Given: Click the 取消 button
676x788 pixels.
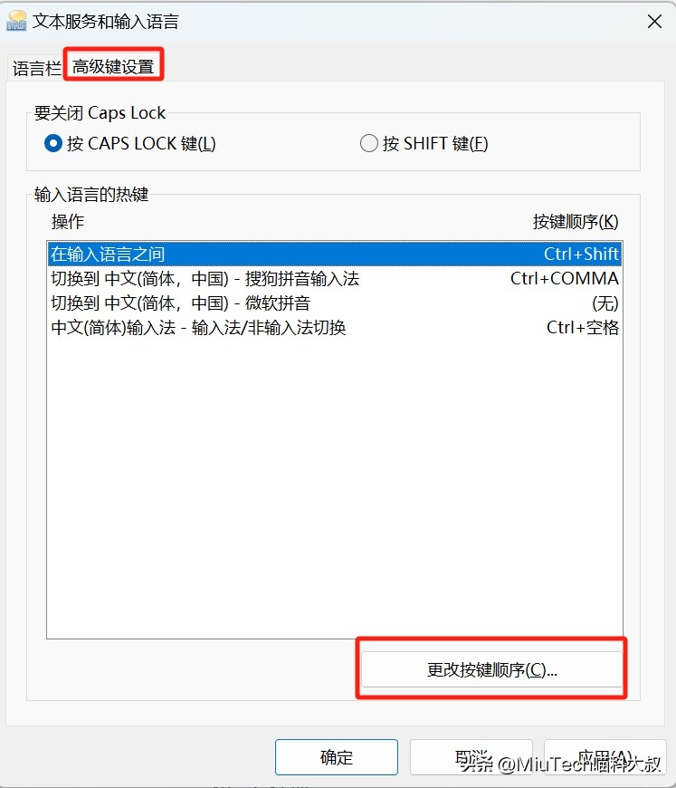Looking at the screenshot, I should [471, 757].
